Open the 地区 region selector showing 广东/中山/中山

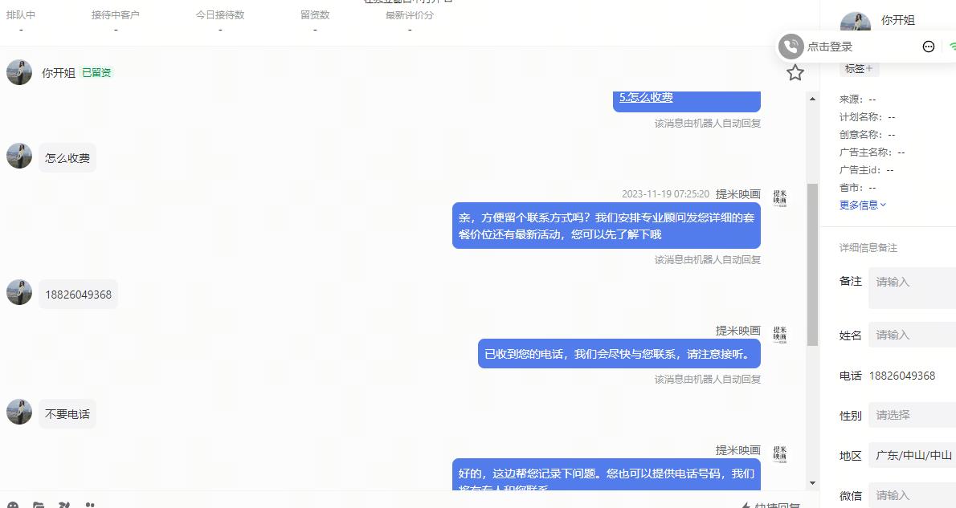912,455
